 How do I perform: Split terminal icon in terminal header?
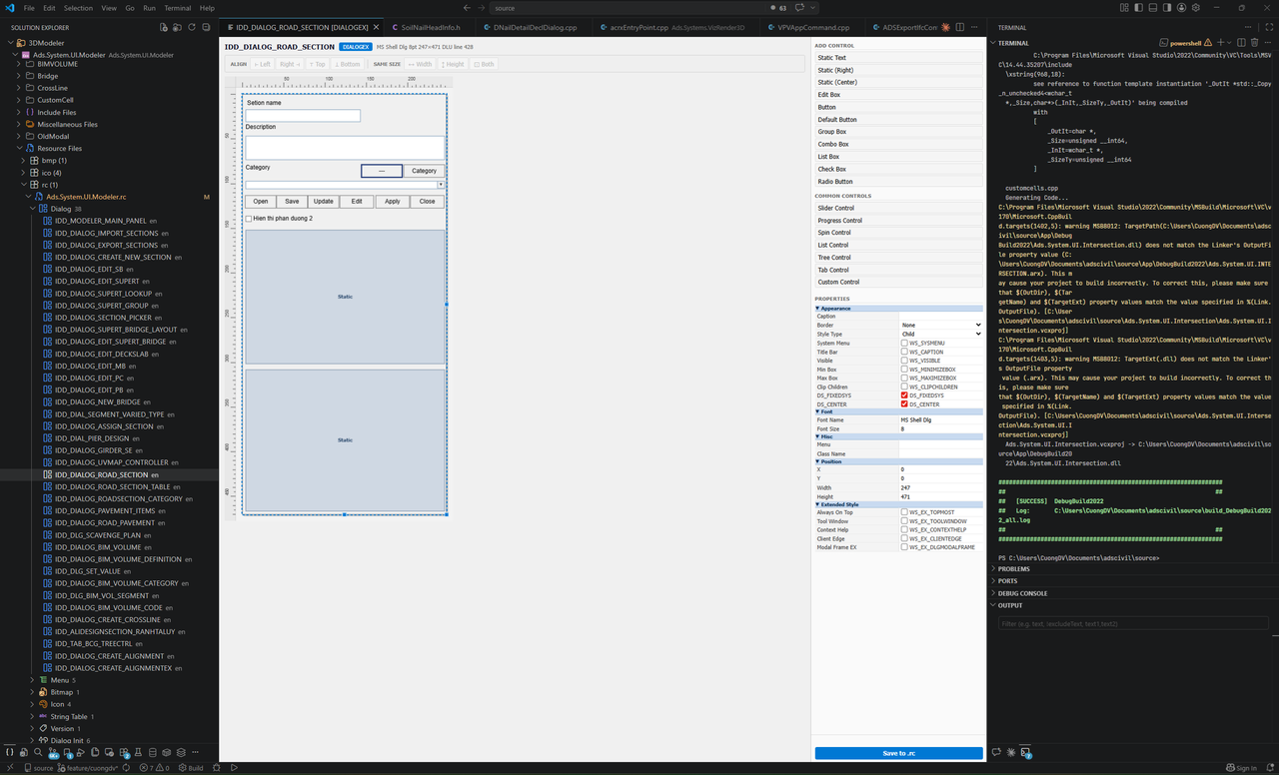click(1241, 42)
